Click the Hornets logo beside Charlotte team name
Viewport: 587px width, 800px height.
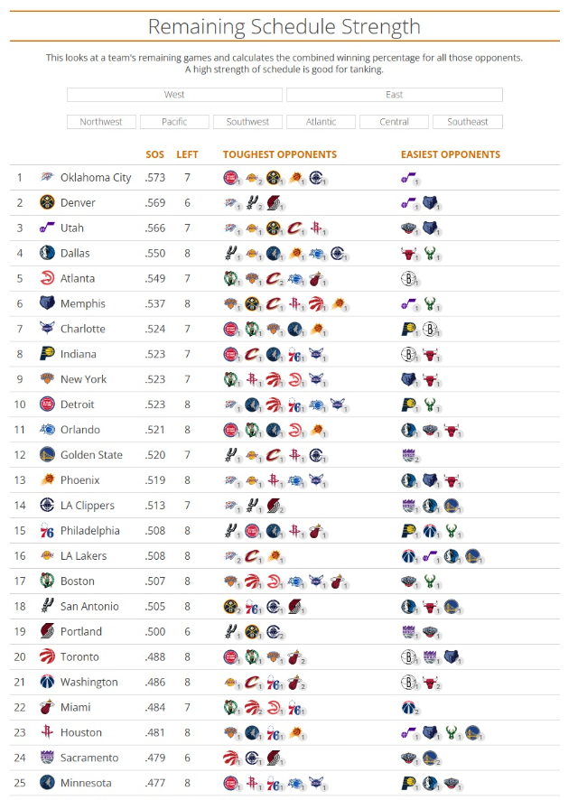click(47, 330)
